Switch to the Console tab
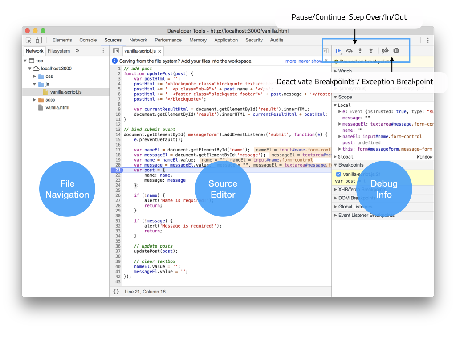The width and height of the screenshot is (456, 342). coord(88,40)
